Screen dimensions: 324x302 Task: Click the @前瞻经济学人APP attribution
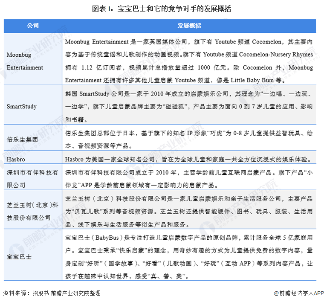pyautogui.click(x=298, y=293)
